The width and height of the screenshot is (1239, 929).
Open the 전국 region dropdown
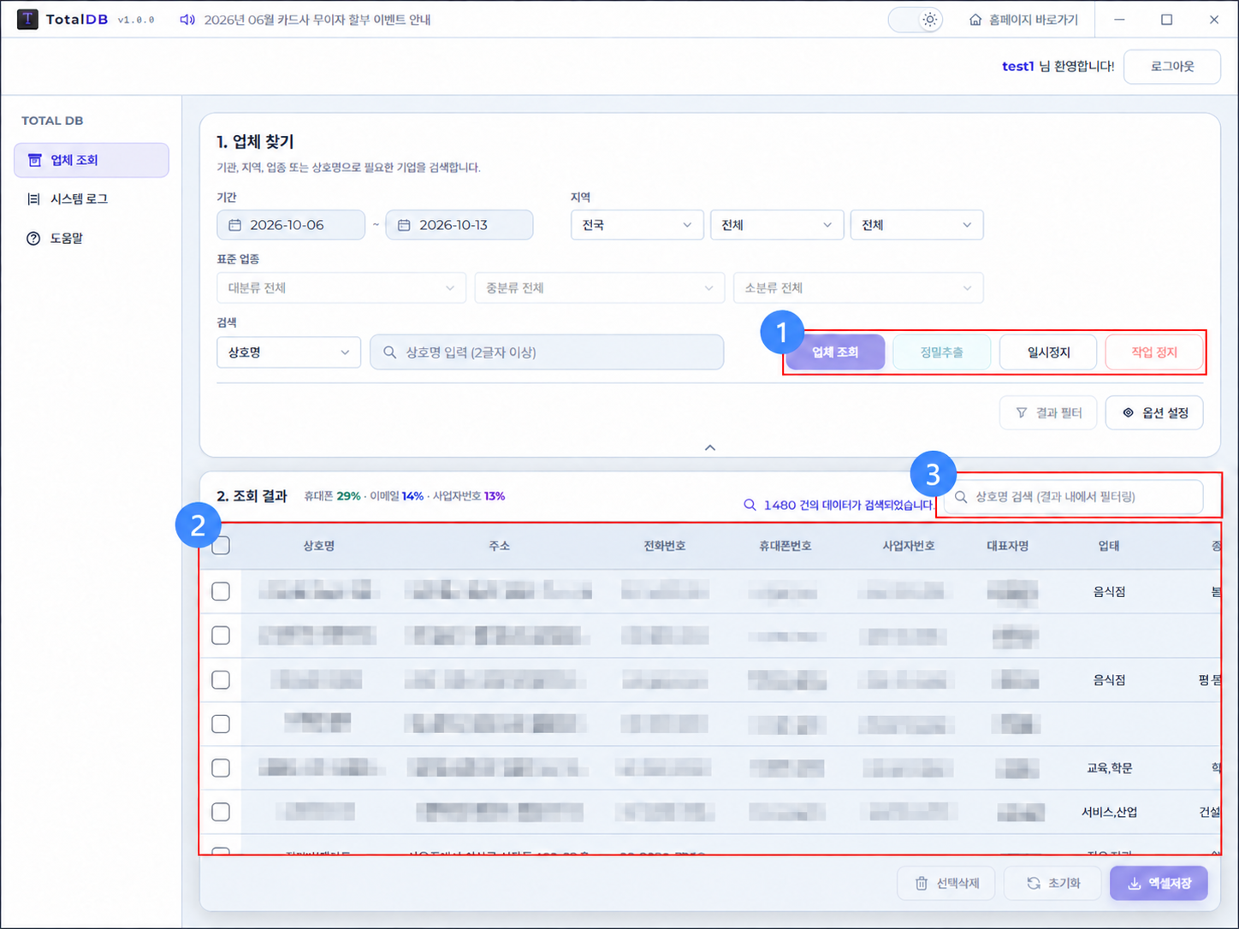click(x=637, y=225)
